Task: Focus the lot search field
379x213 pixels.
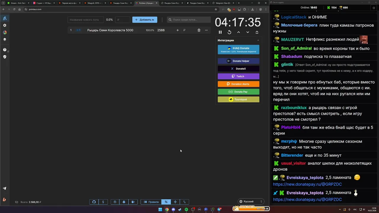Action: pos(189,20)
